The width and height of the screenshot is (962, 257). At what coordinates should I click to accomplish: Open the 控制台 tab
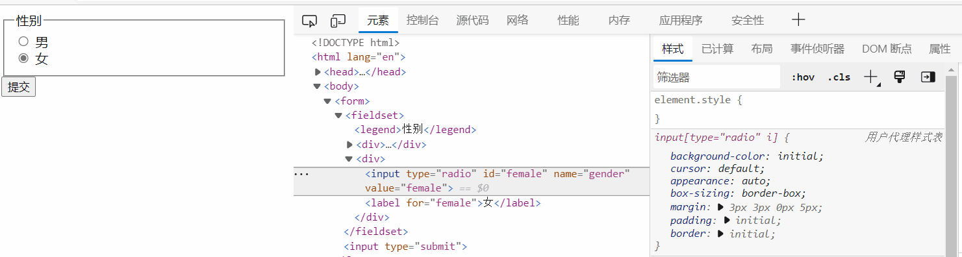pyautogui.click(x=423, y=20)
